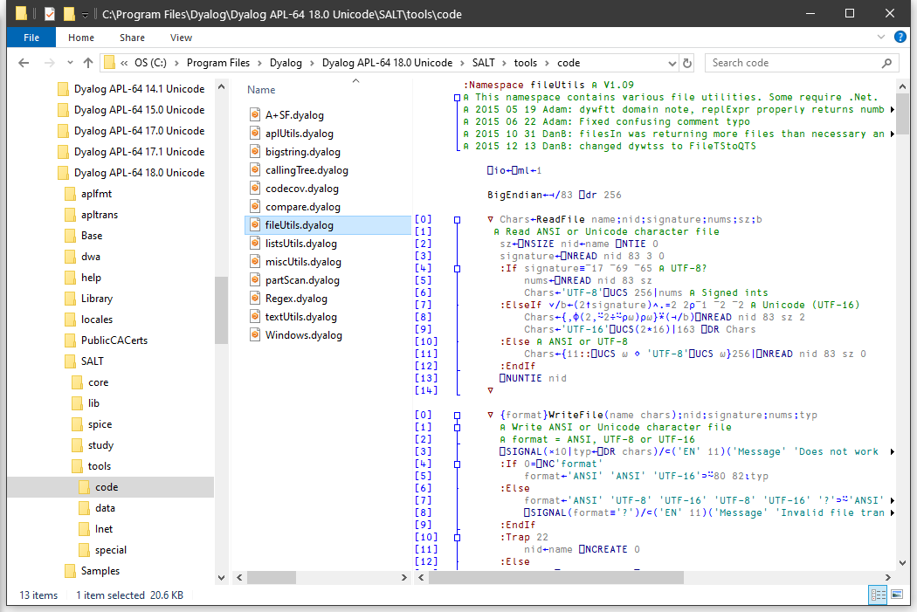917x612 pixels.
Task: Switch to details view icon
Action: pos(878,595)
